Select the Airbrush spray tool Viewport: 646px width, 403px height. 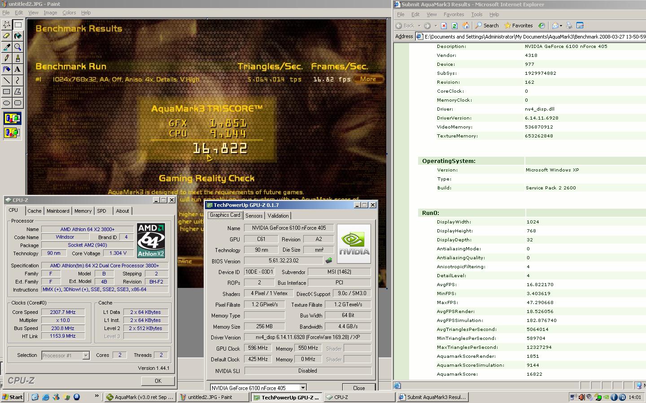pyautogui.click(x=7, y=69)
